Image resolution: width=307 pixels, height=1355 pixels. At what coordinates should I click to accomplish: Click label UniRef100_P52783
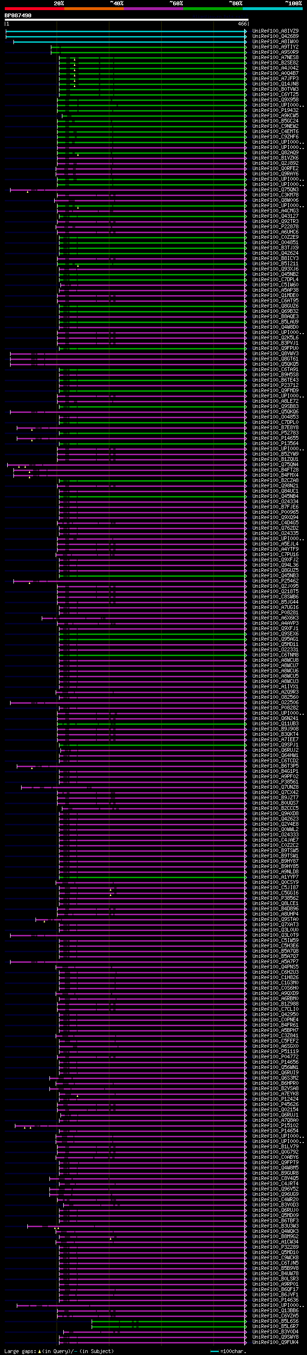[275, 433]
